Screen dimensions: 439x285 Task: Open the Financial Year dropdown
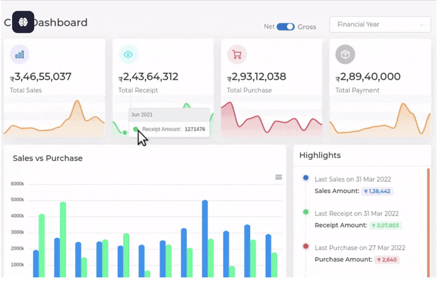[380, 25]
